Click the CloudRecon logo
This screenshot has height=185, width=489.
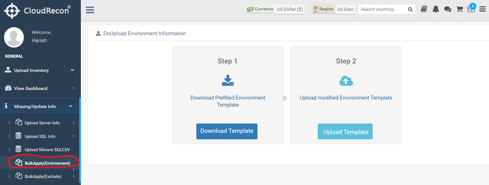(x=37, y=11)
